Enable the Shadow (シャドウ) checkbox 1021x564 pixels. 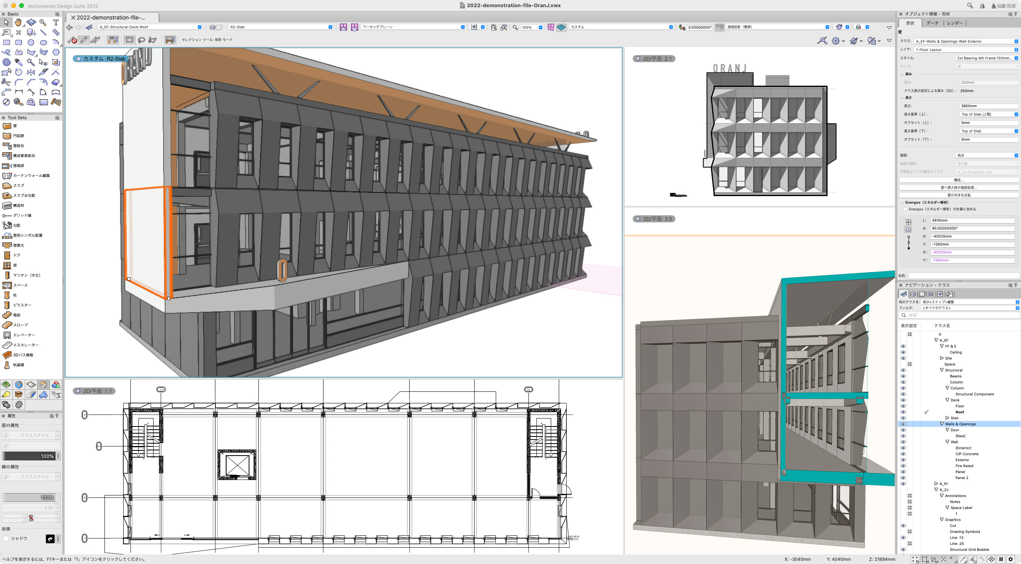coord(6,538)
